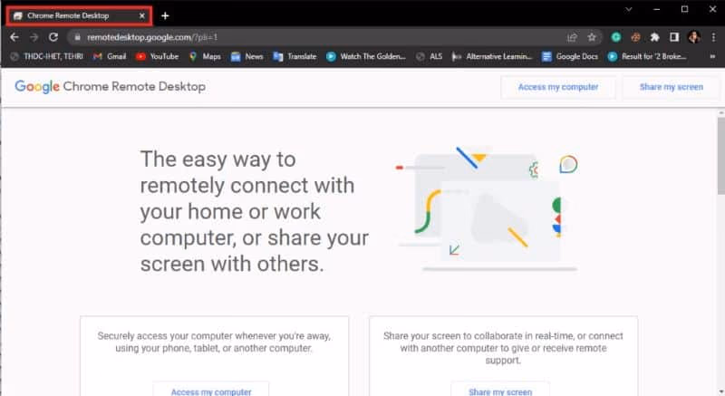This screenshot has height=396, width=725.
Task: Open Chrome's three-dot menu
Action: point(713,37)
